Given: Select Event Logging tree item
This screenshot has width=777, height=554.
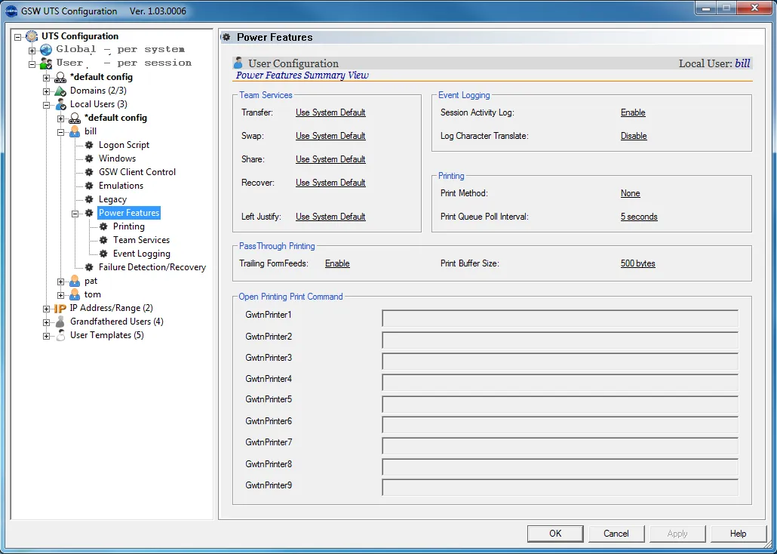Looking at the screenshot, I should [142, 254].
